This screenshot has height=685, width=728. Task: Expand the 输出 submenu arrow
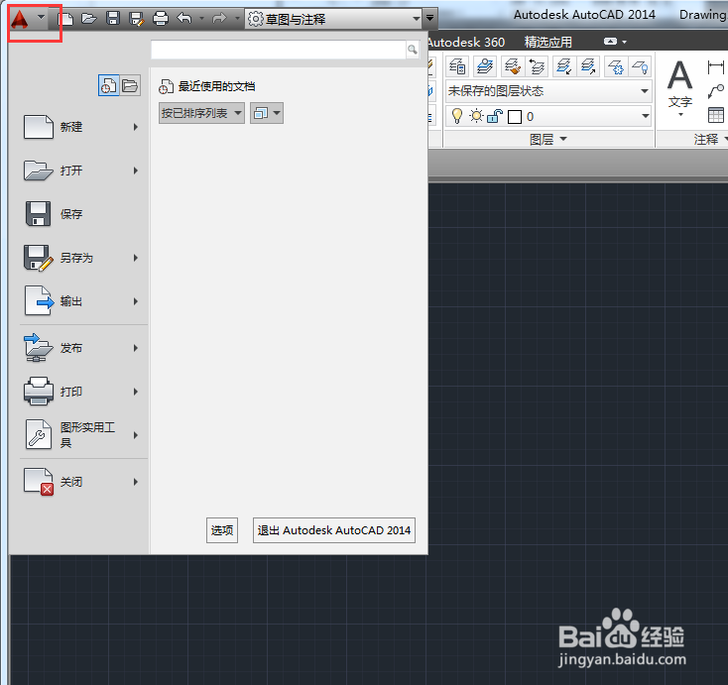[136, 301]
